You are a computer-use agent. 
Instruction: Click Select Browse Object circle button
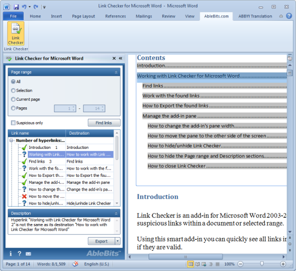coord(290,244)
